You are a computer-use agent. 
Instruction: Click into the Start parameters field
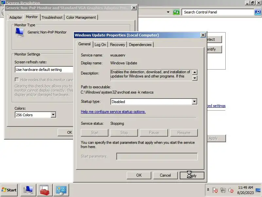[x=157, y=156]
